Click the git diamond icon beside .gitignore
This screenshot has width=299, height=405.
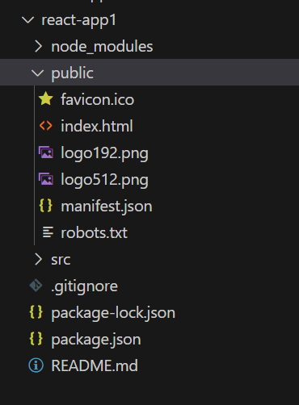(36, 286)
